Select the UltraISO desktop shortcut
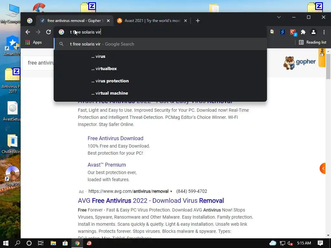This screenshot has height=248, width=331. 12,176
